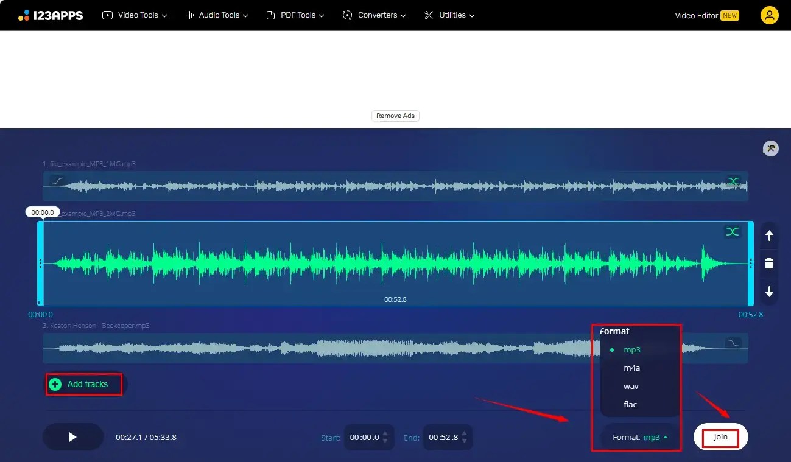
Task: Toggle crossfade on file_example_MP3_1MG.mp3 track
Action: pos(733,181)
